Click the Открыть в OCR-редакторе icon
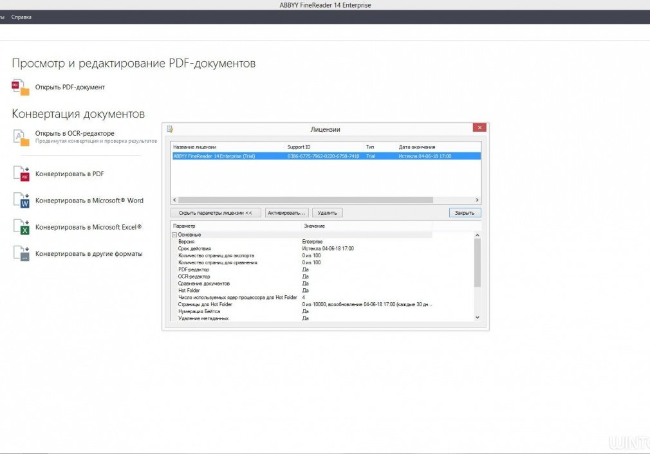650x454 pixels. pos(21,137)
